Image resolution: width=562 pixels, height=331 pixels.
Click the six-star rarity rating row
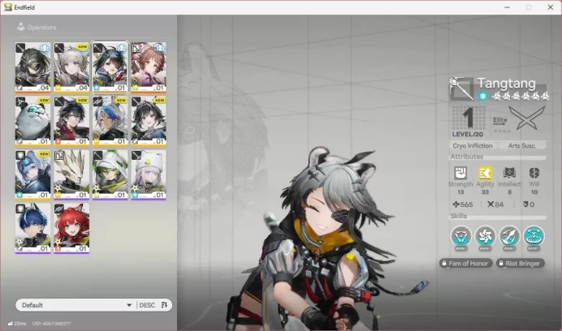pyautogui.click(x=520, y=96)
